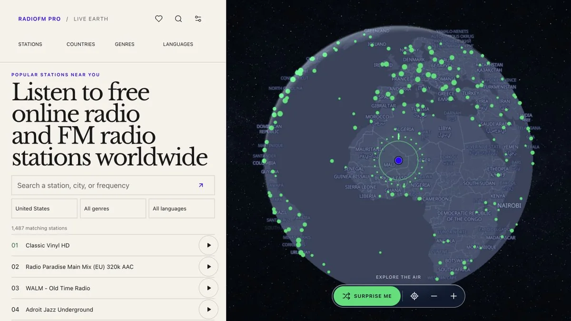This screenshot has height=321, width=571.
Task: Click Popular Stations Near You label
Action: (x=56, y=75)
